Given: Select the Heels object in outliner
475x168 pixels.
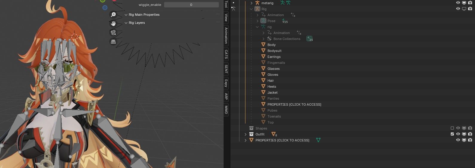Looking at the screenshot, I should tap(272, 87).
